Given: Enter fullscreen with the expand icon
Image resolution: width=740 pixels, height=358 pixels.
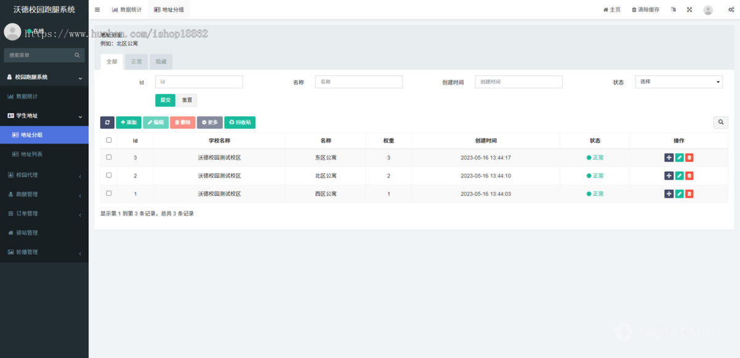Looking at the screenshot, I should point(689,10).
